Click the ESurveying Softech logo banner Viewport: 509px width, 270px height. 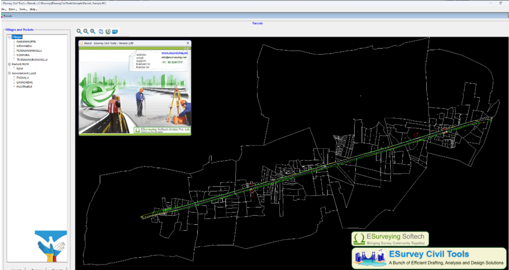pyautogui.click(x=389, y=239)
